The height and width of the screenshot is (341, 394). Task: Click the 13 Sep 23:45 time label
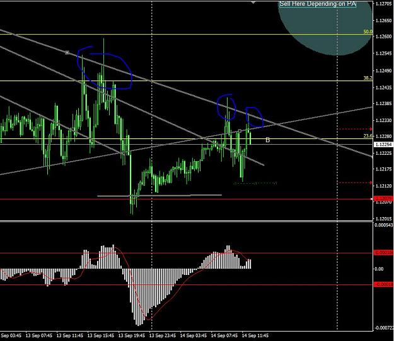162,335
